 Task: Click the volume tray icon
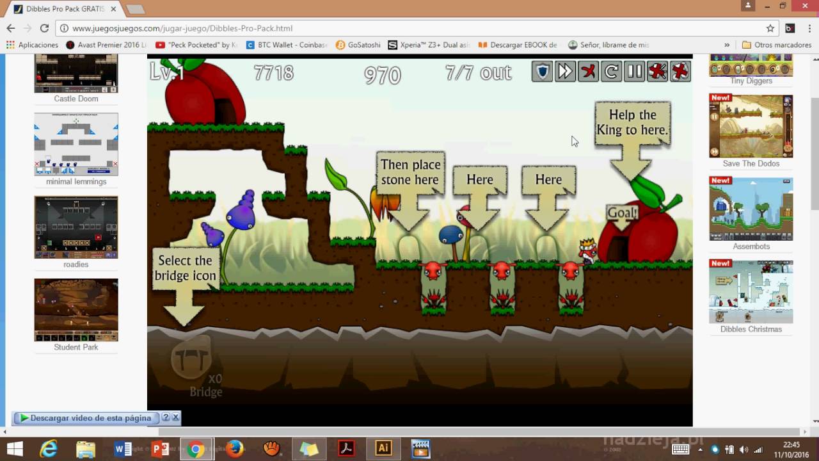[x=744, y=449]
